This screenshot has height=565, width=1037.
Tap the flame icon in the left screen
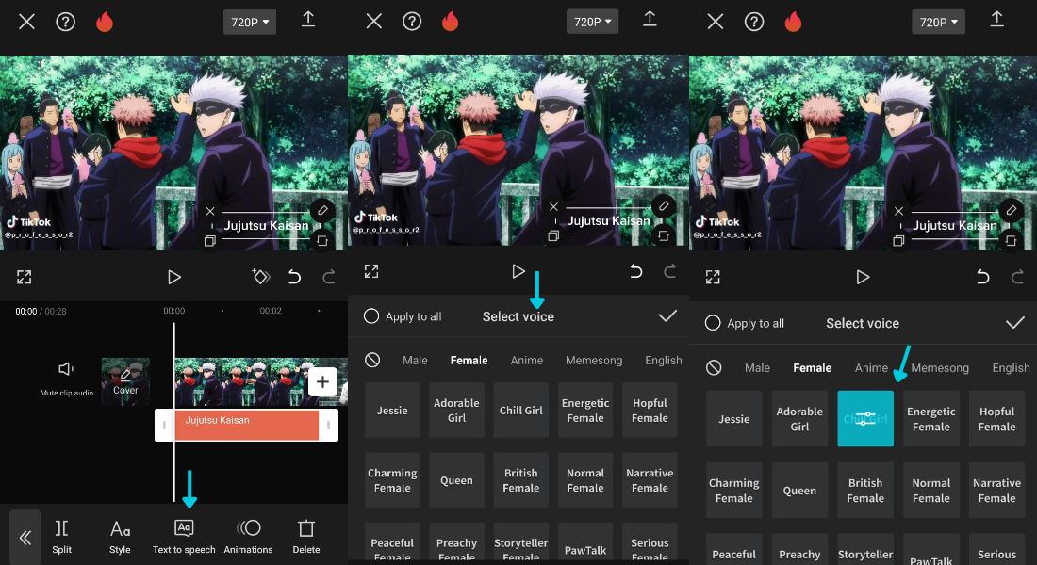(x=105, y=22)
